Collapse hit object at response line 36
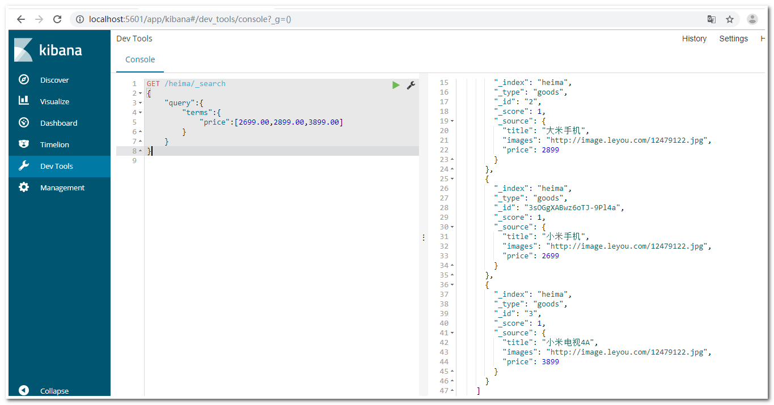This screenshot has width=774, height=405. [x=452, y=285]
